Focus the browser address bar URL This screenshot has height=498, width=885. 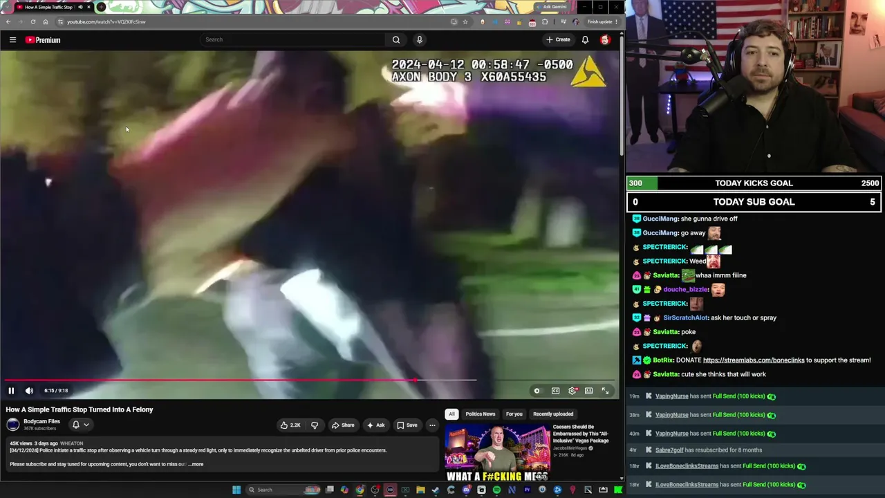pyautogui.click(x=106, y=21)
